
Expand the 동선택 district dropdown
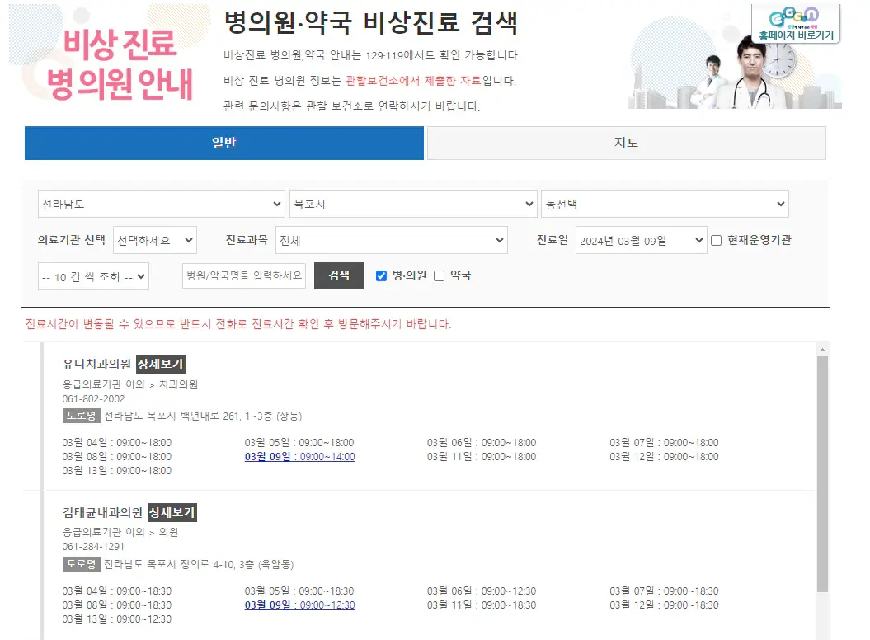(x=665, y=203)
